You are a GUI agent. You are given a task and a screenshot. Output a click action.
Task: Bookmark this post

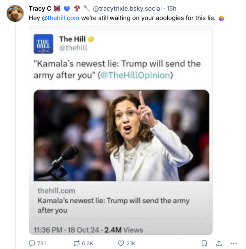pos(204,243)
